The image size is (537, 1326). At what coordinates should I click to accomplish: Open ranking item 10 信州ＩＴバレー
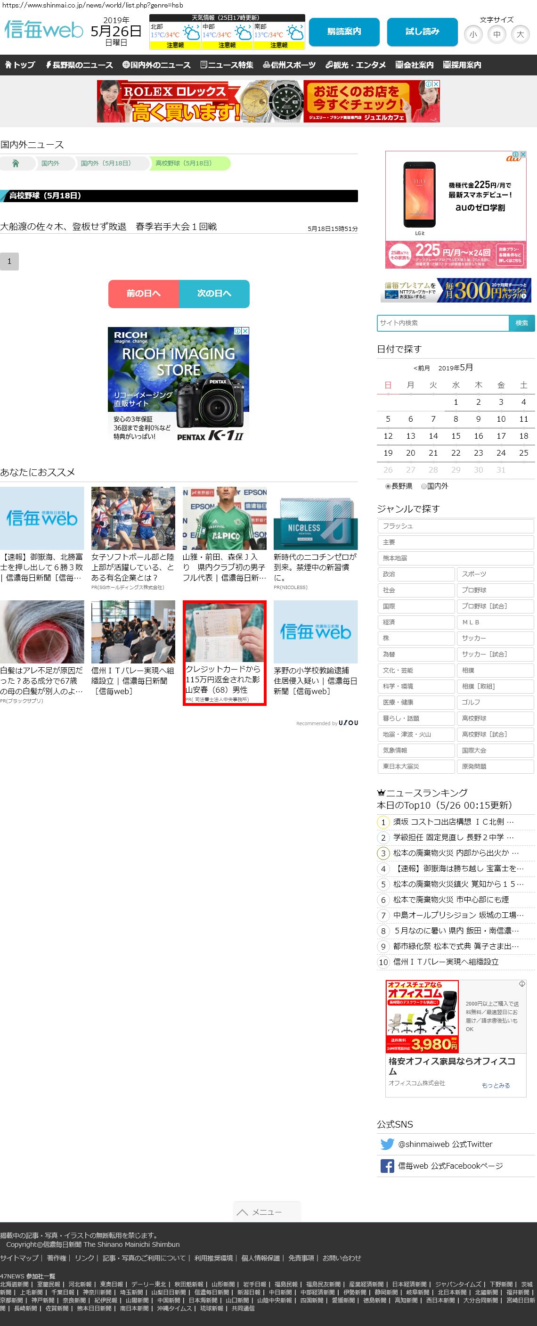pos(446,962)
